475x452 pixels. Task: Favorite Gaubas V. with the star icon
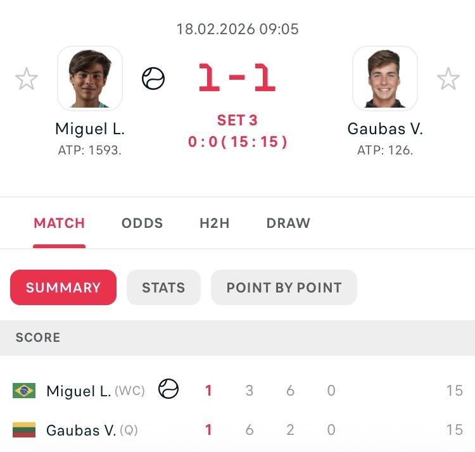(x=448, y=79)
